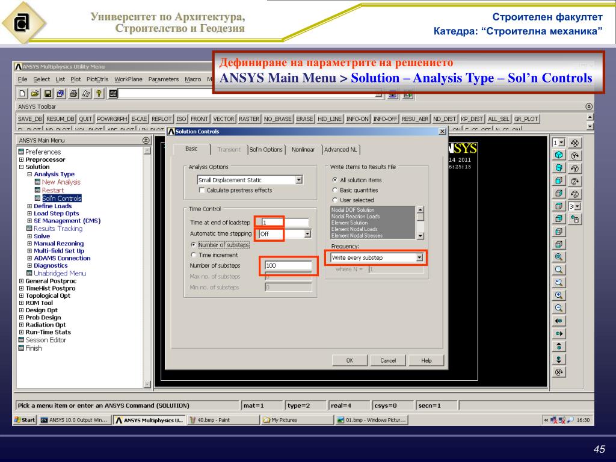The width and height of the screenshot is (616, 462).
Task: Expand the Define Loads node
Action: click(29, 206)
